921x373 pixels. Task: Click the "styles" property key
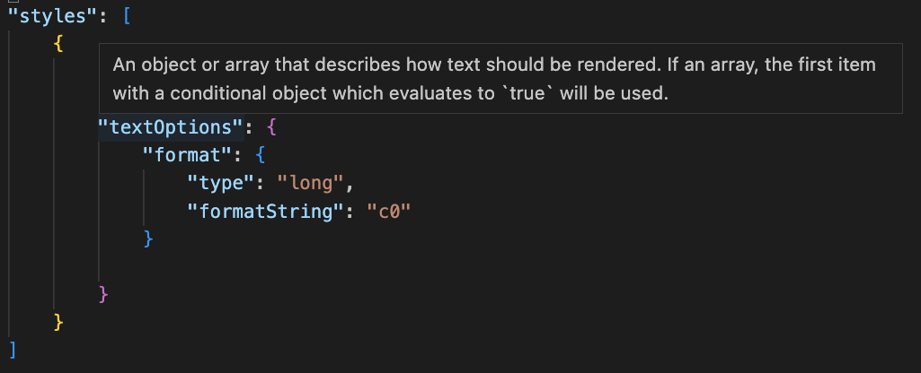50,15
